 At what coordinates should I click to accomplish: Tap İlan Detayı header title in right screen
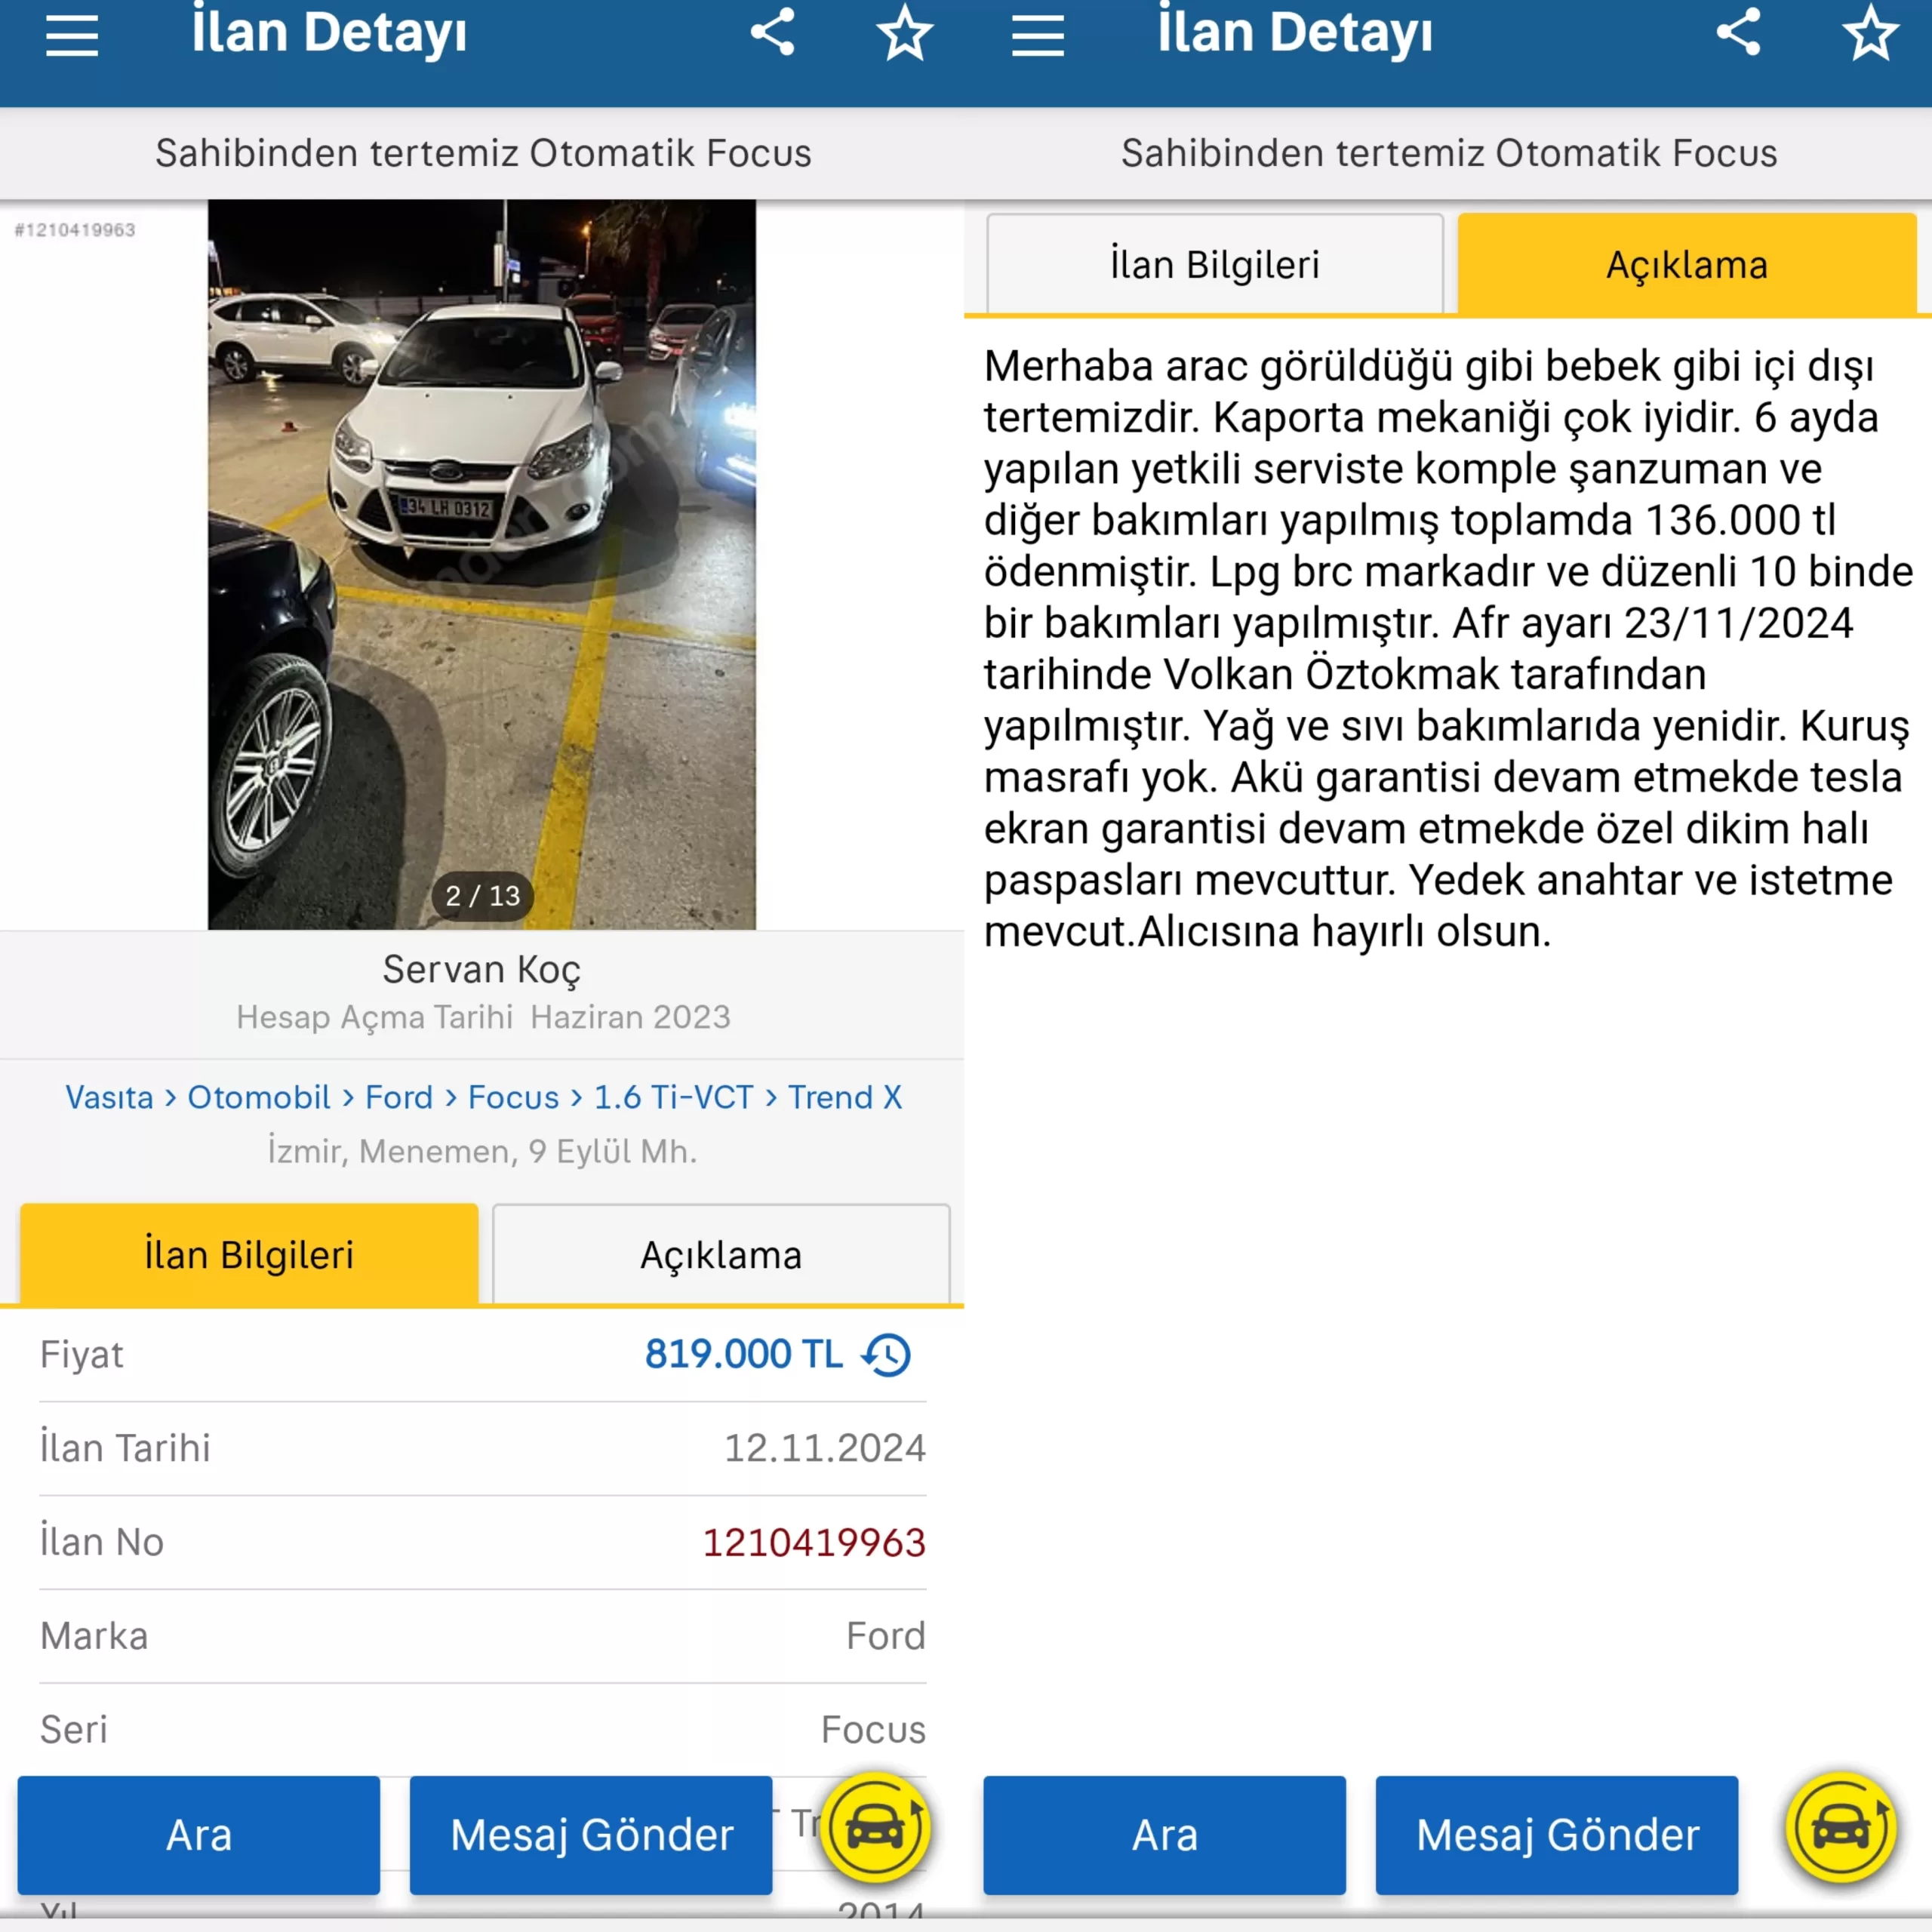point(1295,32)
